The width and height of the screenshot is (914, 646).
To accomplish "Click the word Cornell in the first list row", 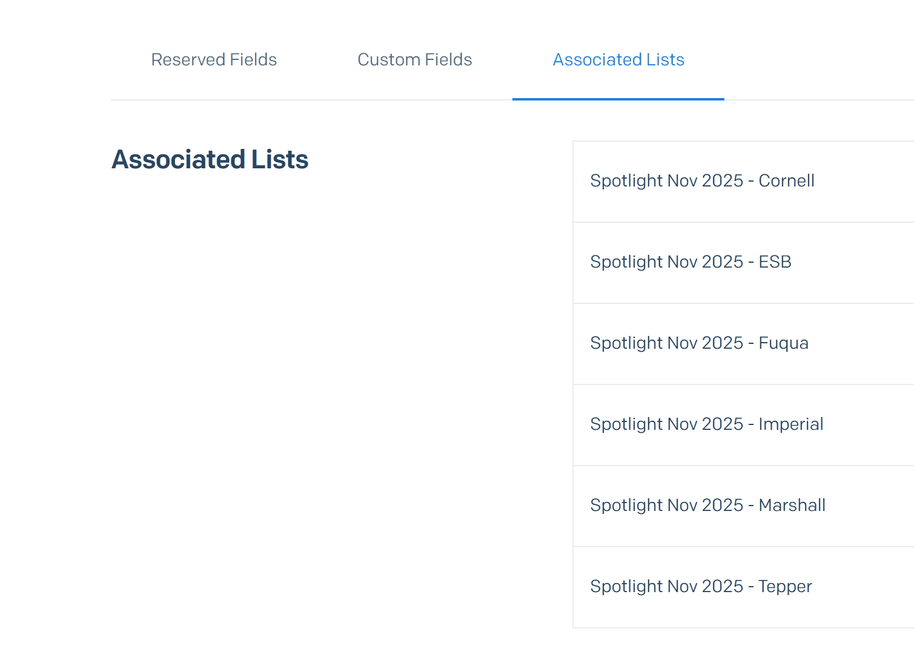I will pos(786,181).
